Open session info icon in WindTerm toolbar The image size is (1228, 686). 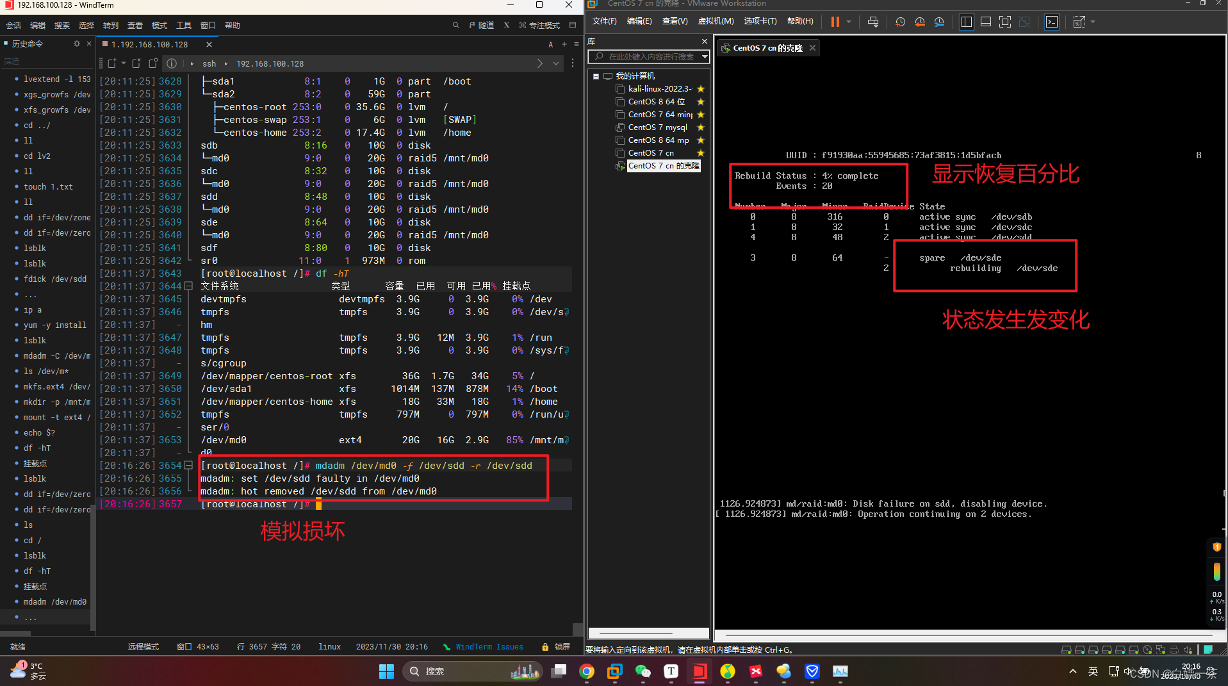click(172, 63)
